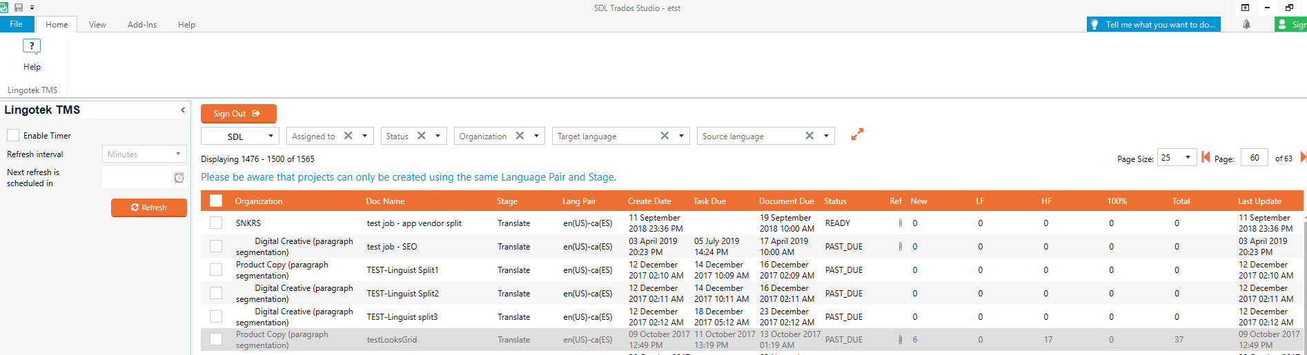1307x355 pixels.
Task: Select 'testLooksGrid' doc name cell
Action: tap(391, 339)
